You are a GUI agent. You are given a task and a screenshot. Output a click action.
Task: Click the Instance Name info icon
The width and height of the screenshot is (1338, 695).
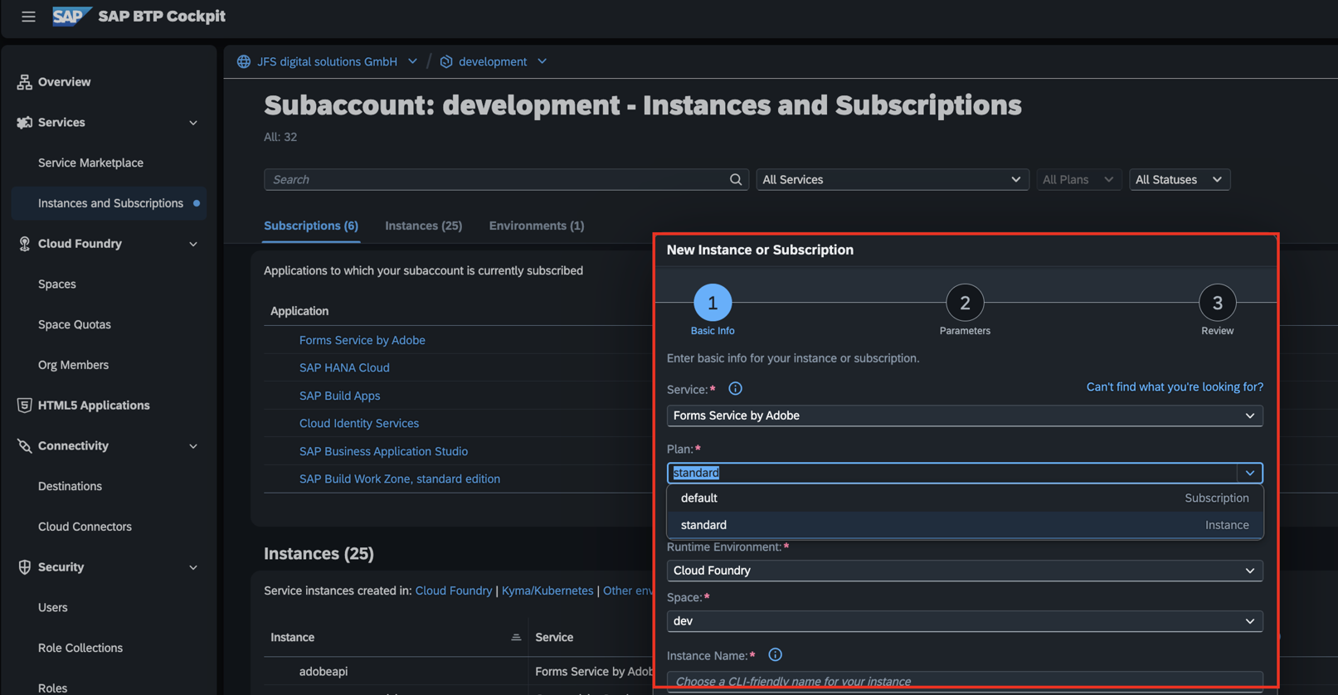[775, 655]
